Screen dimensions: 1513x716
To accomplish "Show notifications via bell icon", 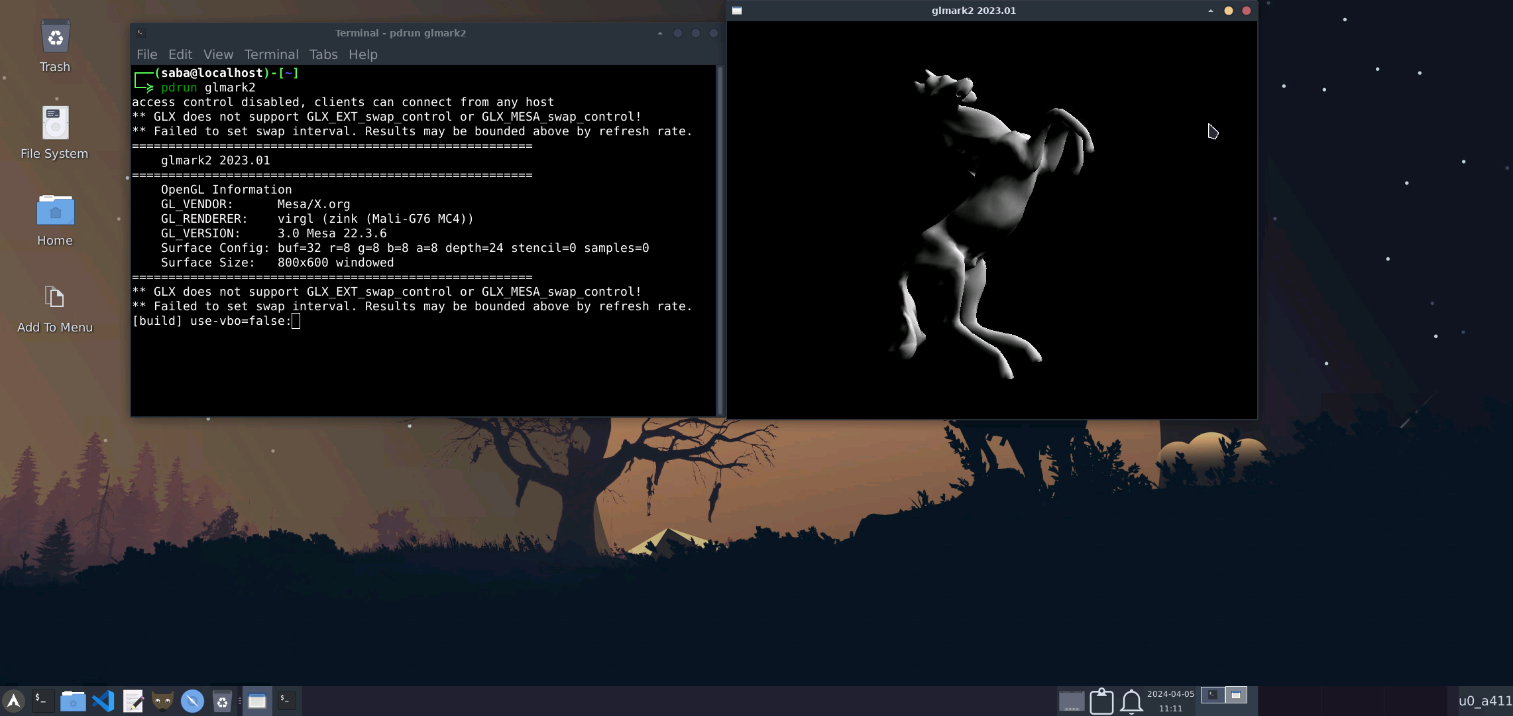I will coord(1131,701).
